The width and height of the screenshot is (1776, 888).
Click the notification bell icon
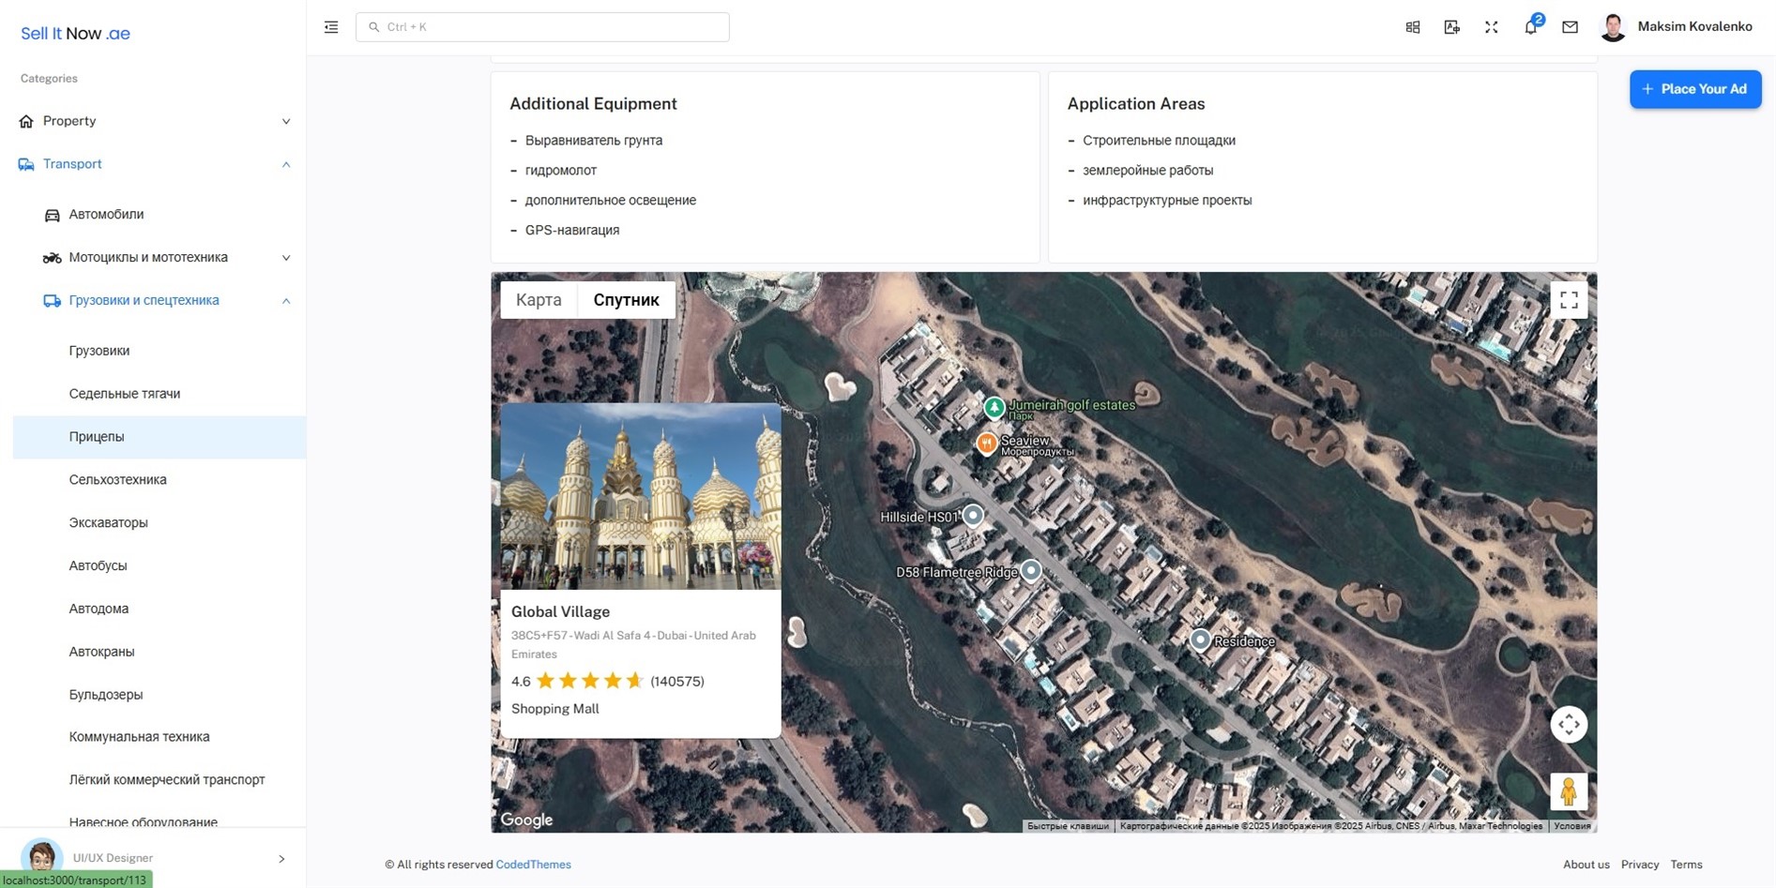coord(1530,27)
